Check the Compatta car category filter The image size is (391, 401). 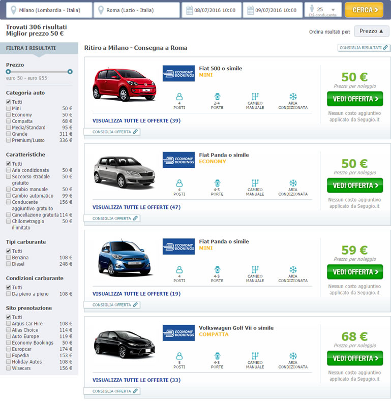pyautogui.click(x=9, y=121)
